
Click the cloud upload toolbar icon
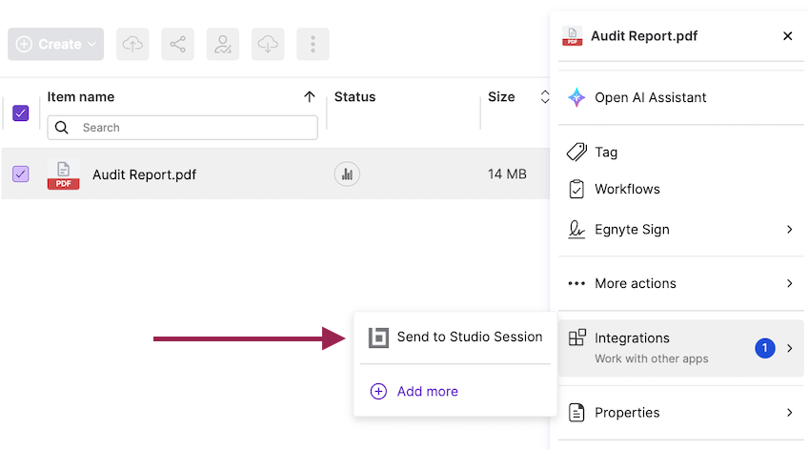(x=132, y=44)
